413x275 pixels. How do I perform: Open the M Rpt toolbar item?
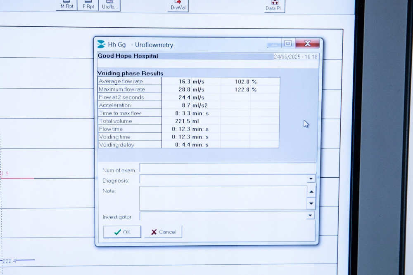[66, 5]
